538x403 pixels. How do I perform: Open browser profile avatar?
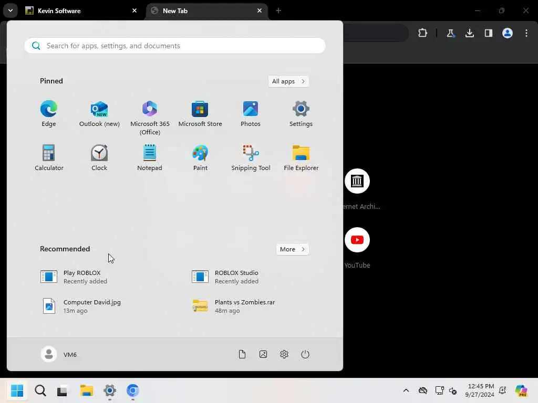point(508,33)
